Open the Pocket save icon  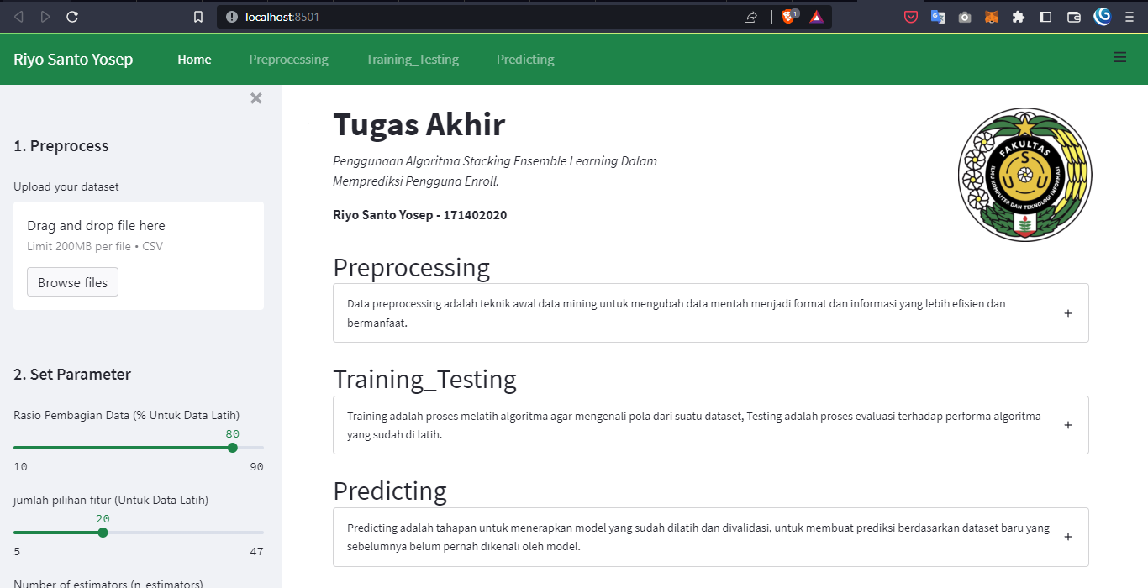click(910, 16)
